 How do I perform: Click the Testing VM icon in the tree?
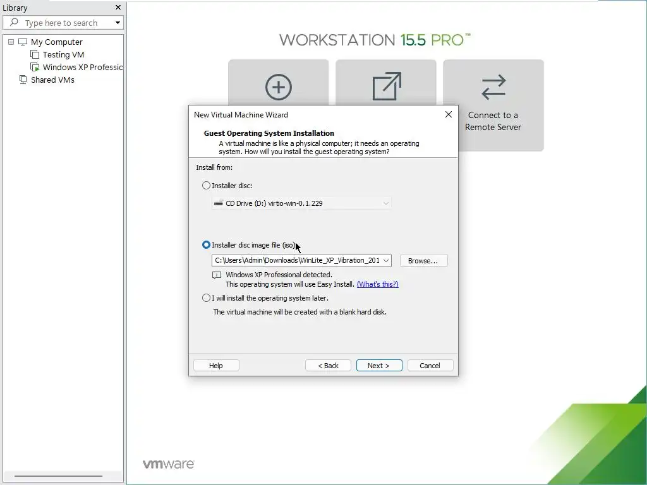tap(35, 54)
